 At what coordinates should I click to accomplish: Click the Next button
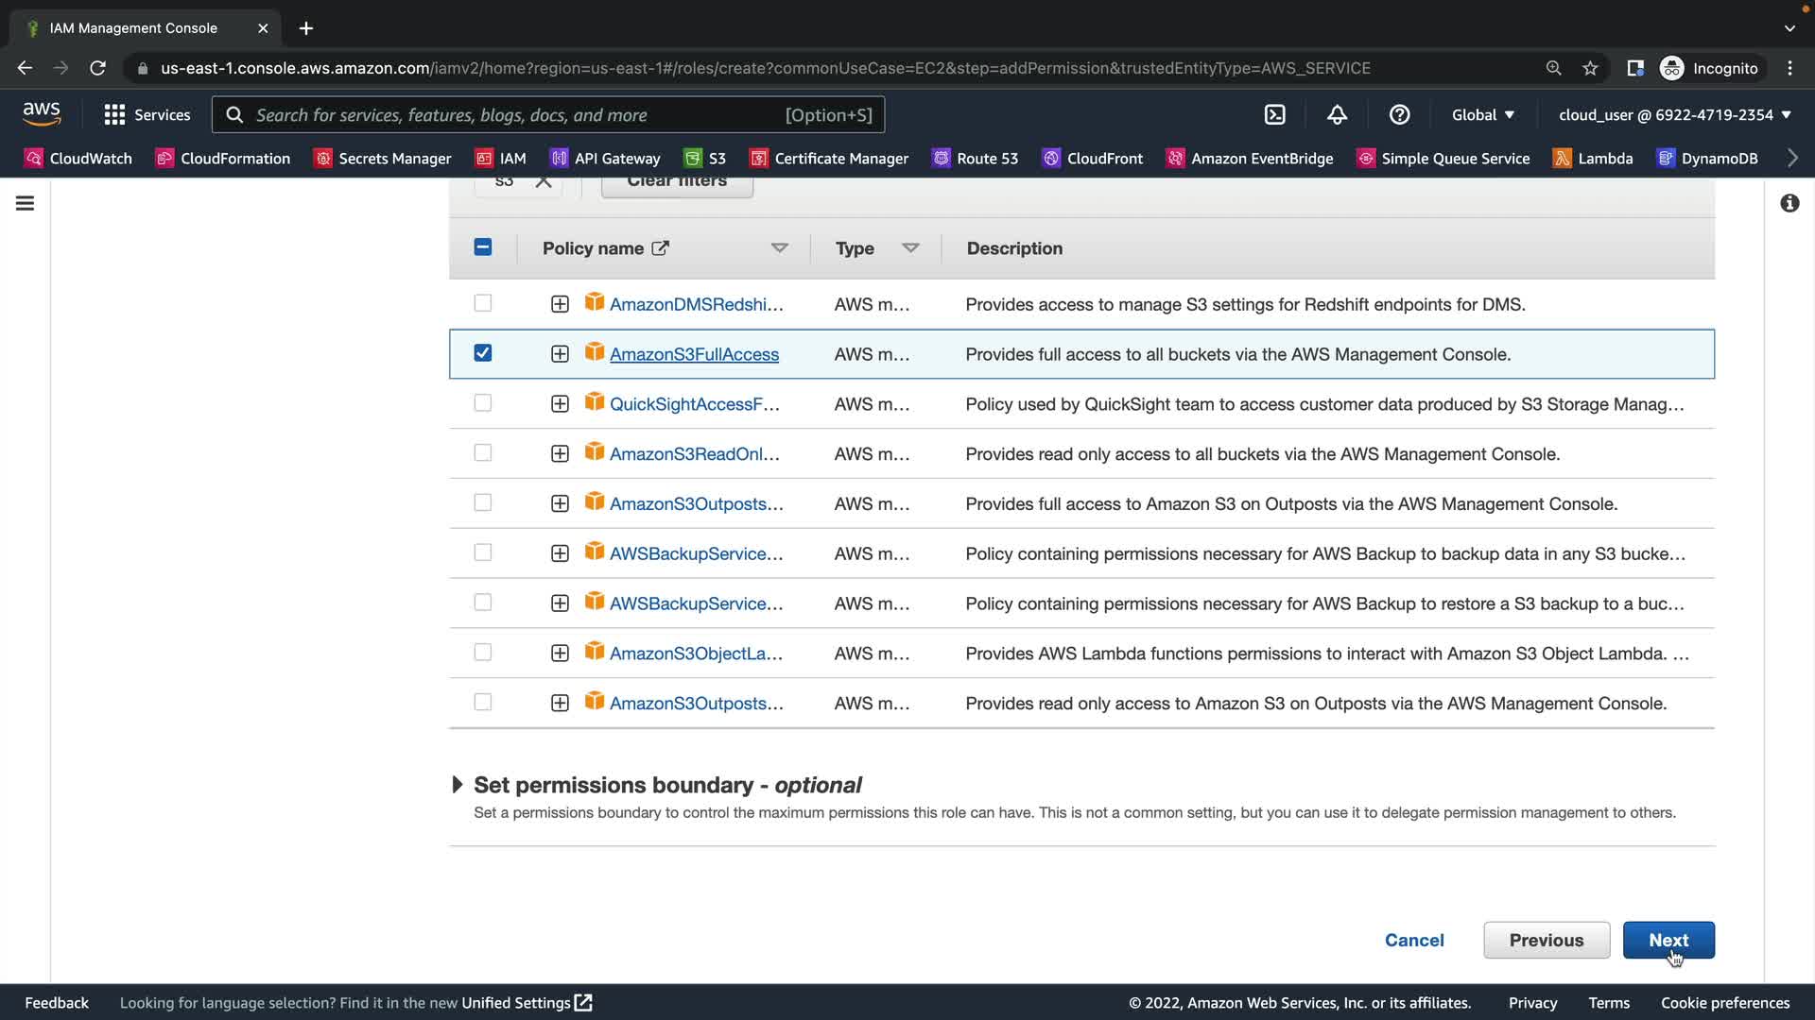(x=1668, y=940)
